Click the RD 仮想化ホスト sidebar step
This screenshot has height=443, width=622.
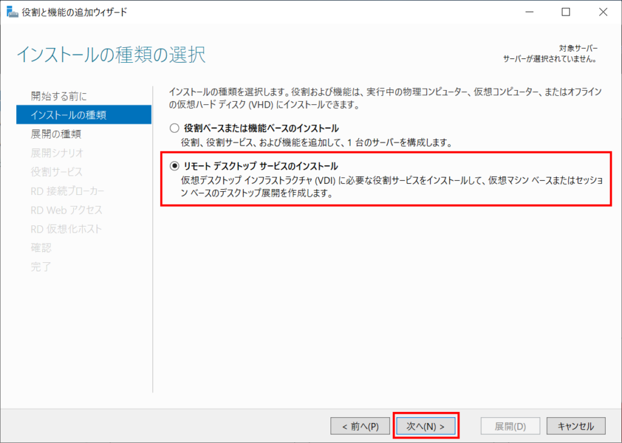tap(66, 229)
